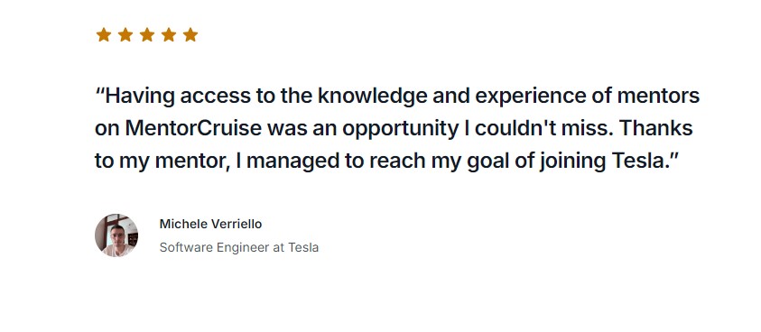Click the word "opportunity" in the quote
761x332 pixels.
(401, 129)
